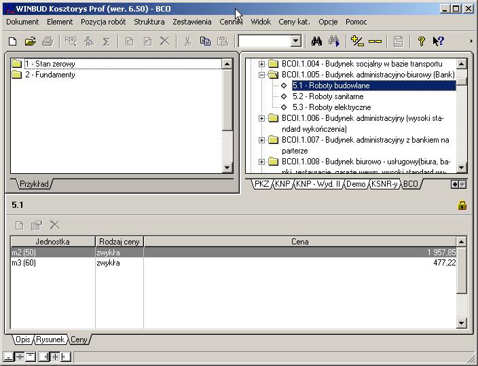Click the E document toolbar icon
Screen dimensions: 478x366
pos(130,41)
